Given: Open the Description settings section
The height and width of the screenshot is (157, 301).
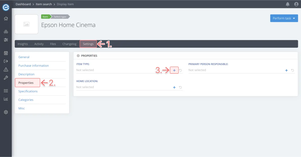Looking at the screenshot, I should 26,74.
